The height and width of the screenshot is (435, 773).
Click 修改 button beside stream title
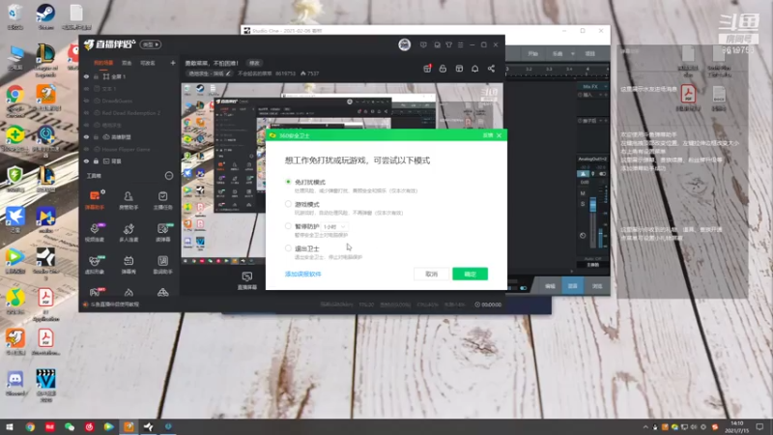tap(254, 63)
